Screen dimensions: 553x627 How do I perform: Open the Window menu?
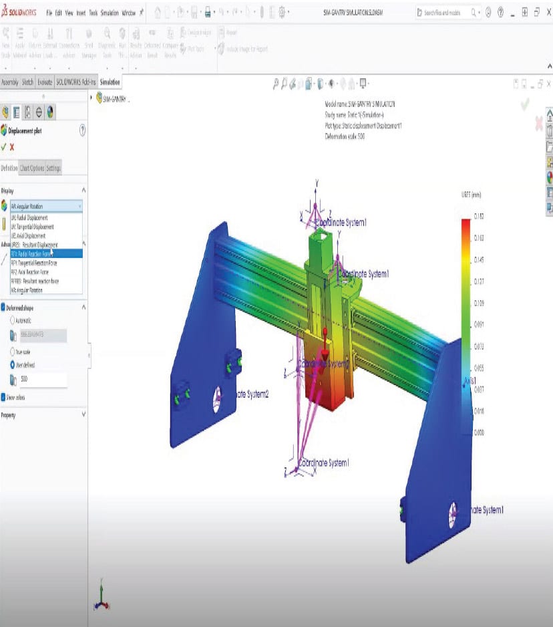[129, 13]
